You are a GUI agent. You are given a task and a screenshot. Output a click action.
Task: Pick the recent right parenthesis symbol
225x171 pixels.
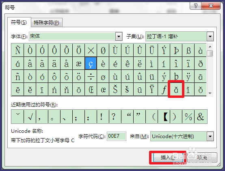(176, 117)
